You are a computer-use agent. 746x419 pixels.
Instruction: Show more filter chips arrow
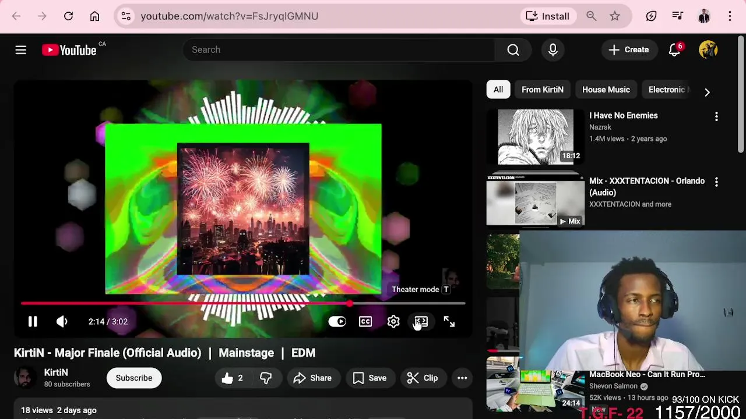[707, 92]
